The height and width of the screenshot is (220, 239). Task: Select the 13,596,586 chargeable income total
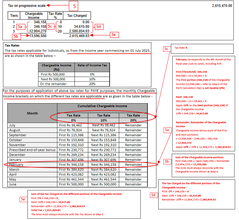tap(38, 36)
